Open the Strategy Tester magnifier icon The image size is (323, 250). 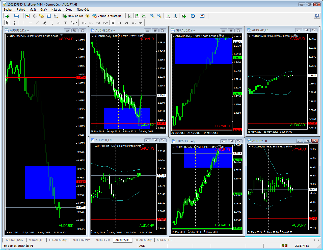56,16
